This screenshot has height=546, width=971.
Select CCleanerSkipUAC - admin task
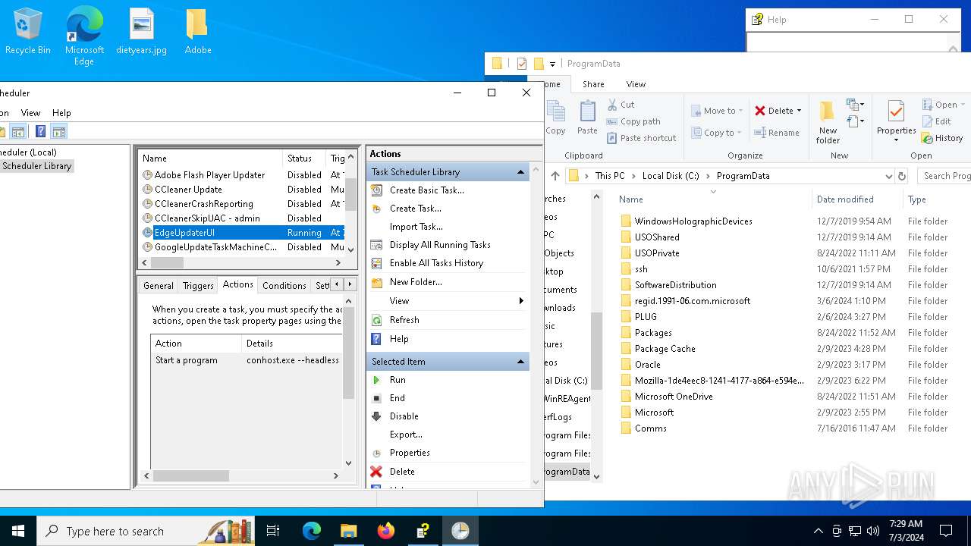[207, 218]
